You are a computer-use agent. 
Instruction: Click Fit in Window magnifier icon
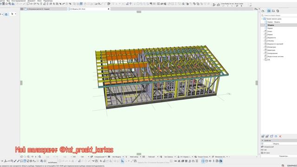(x=40, y=157)
